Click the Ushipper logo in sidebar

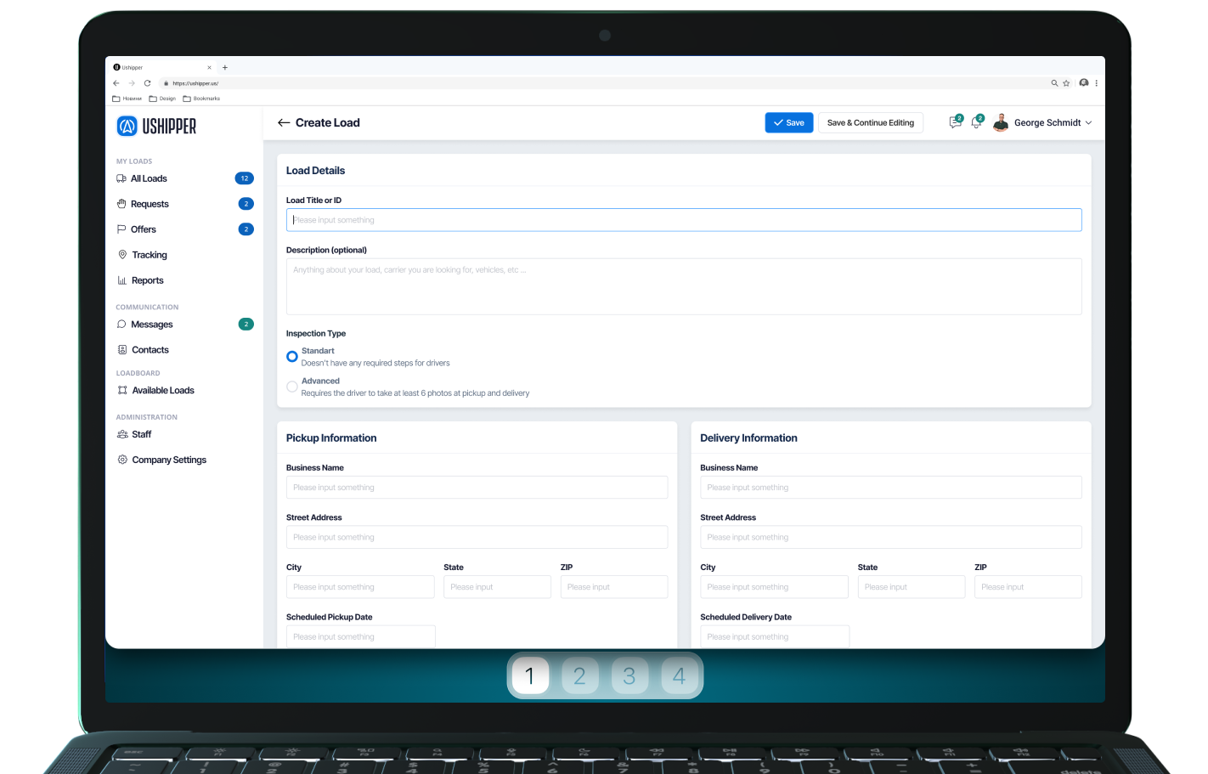[x=157, y=127]
